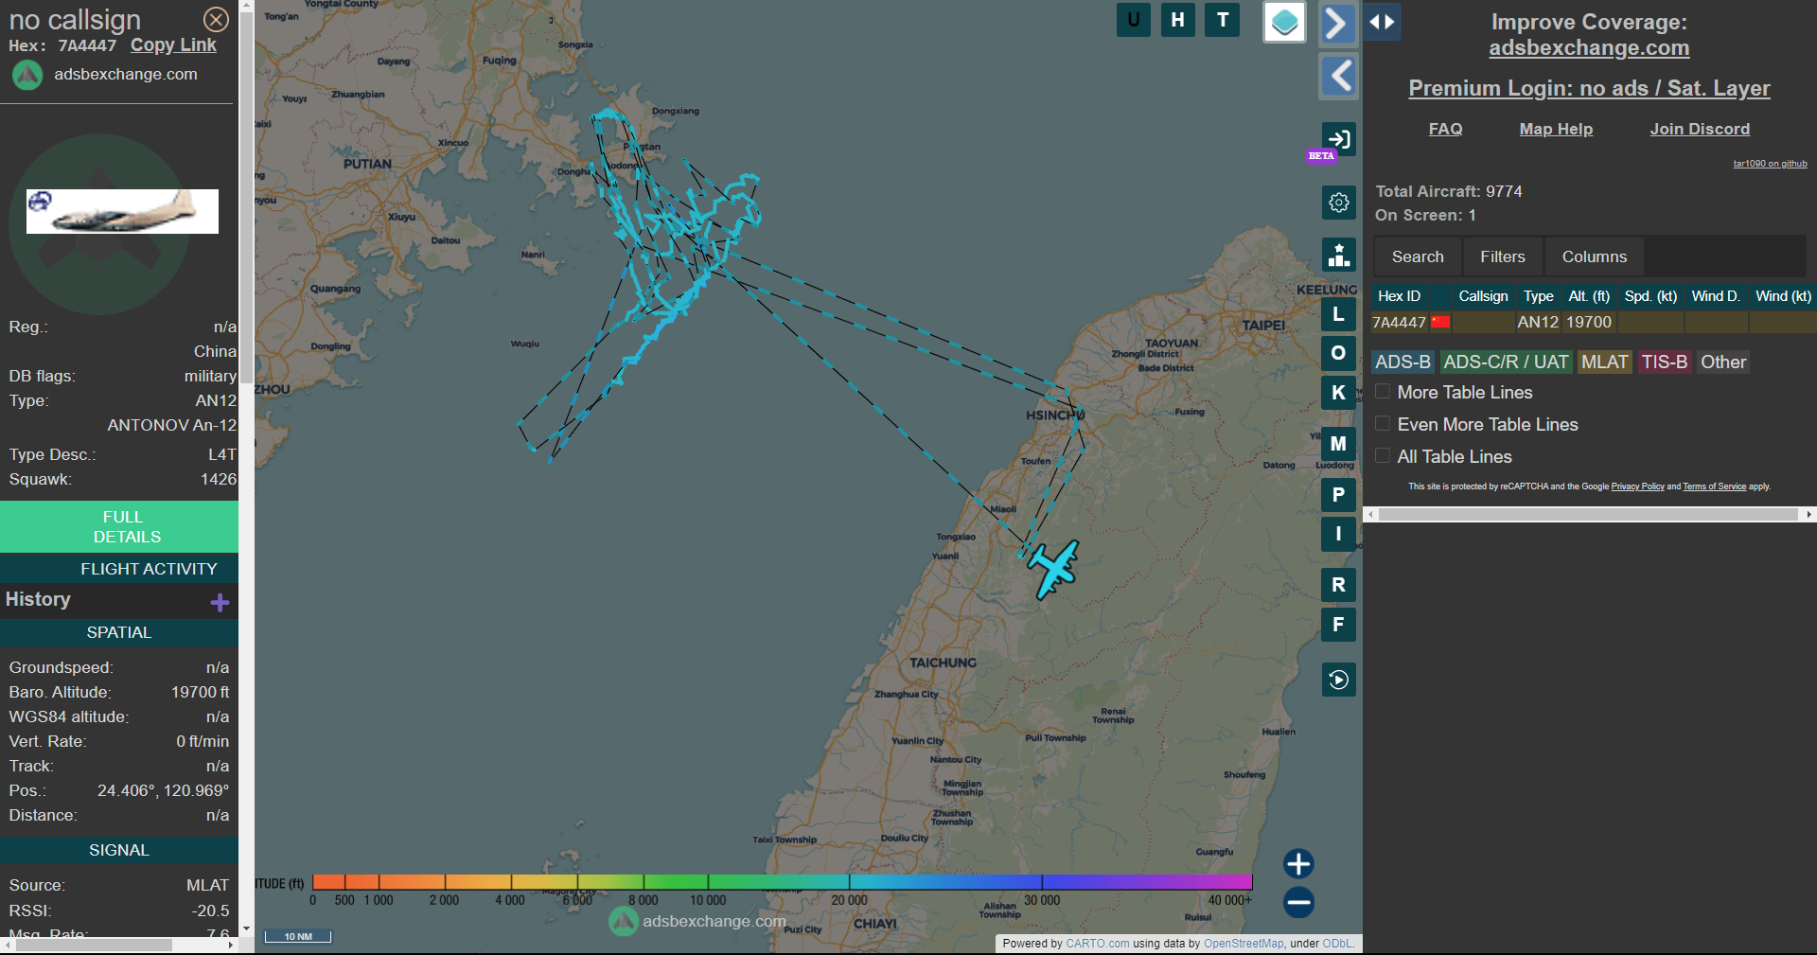Sort table by Hex ID column
Viewport: 1817px width, 955px height.
1399,296
